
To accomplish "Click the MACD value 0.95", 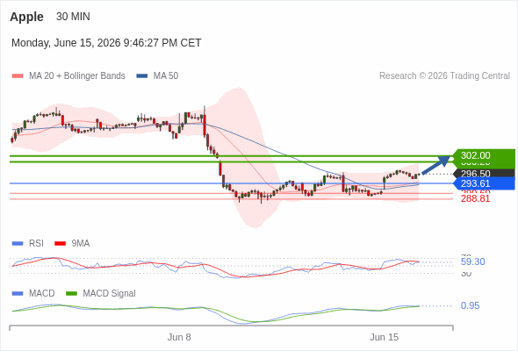I will [470, 305].
